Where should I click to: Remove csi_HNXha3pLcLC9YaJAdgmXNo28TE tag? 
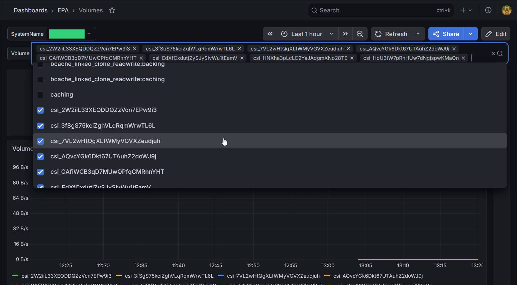point(352,58)
